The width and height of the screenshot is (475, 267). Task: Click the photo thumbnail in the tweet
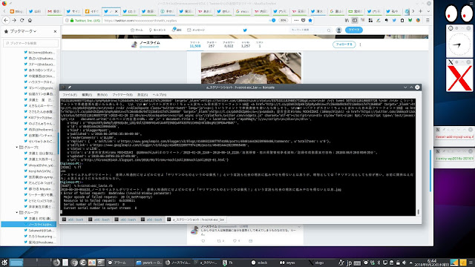[x=251, y=67]
